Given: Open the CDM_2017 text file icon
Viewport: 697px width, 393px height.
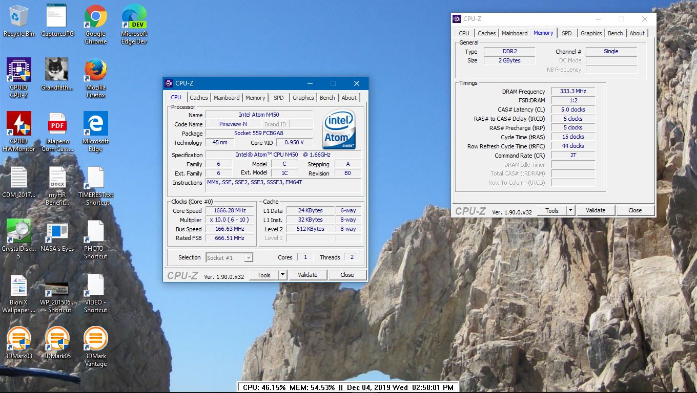Looking at the screenshot, I should (x=19, y=182).
